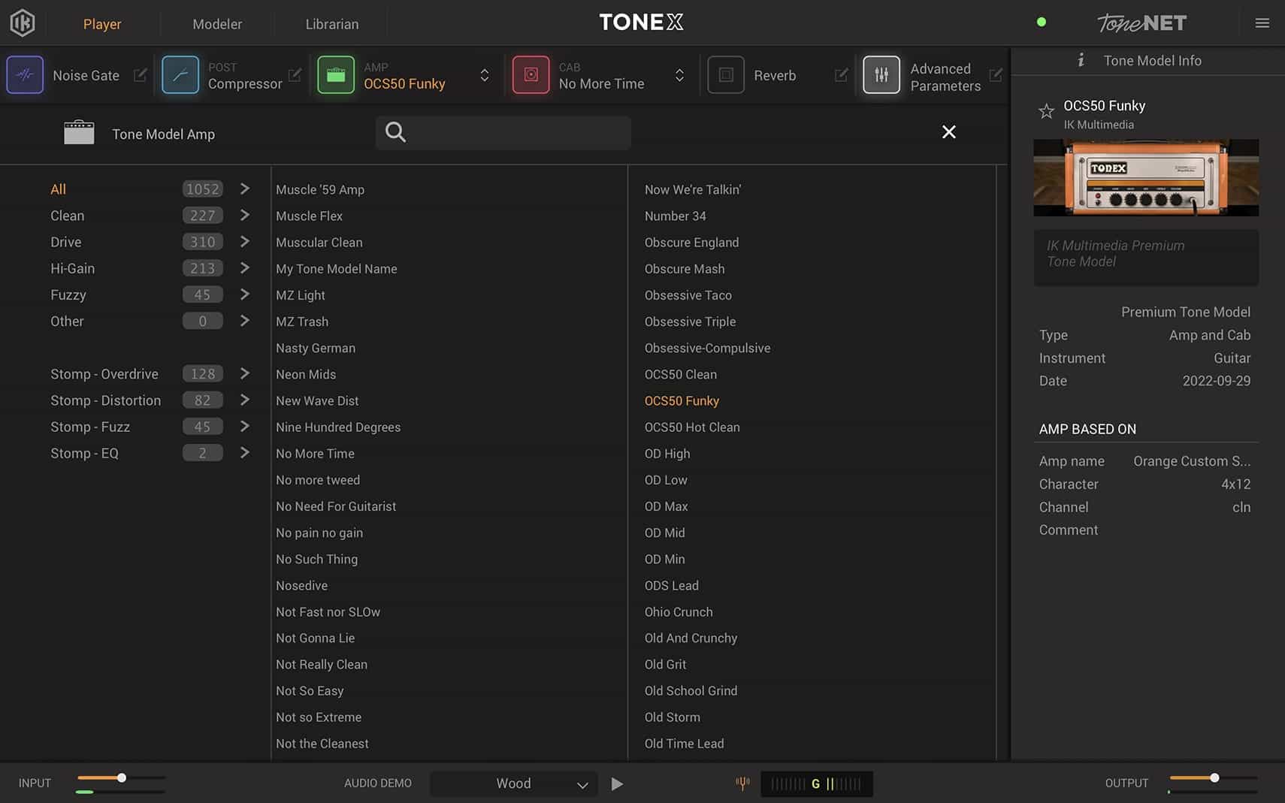Screen dimensions: 1285x803
Task: Choose the Now We're Talkin' model
Action: pos(693,189)
